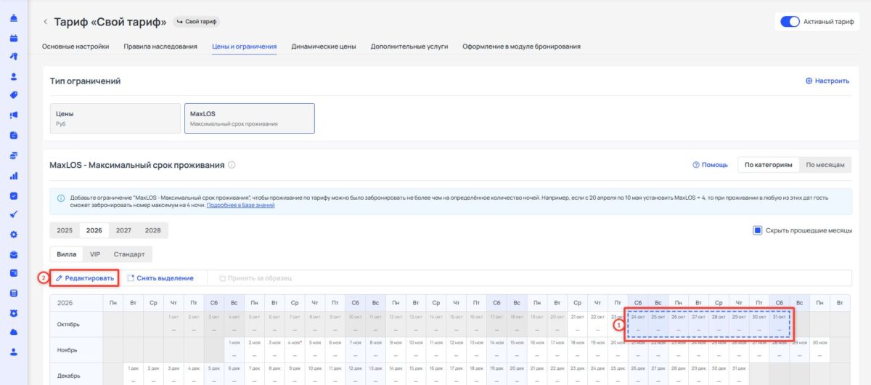
Task: Select the 'Стандарт' room category tab
Action: point(129,254)
